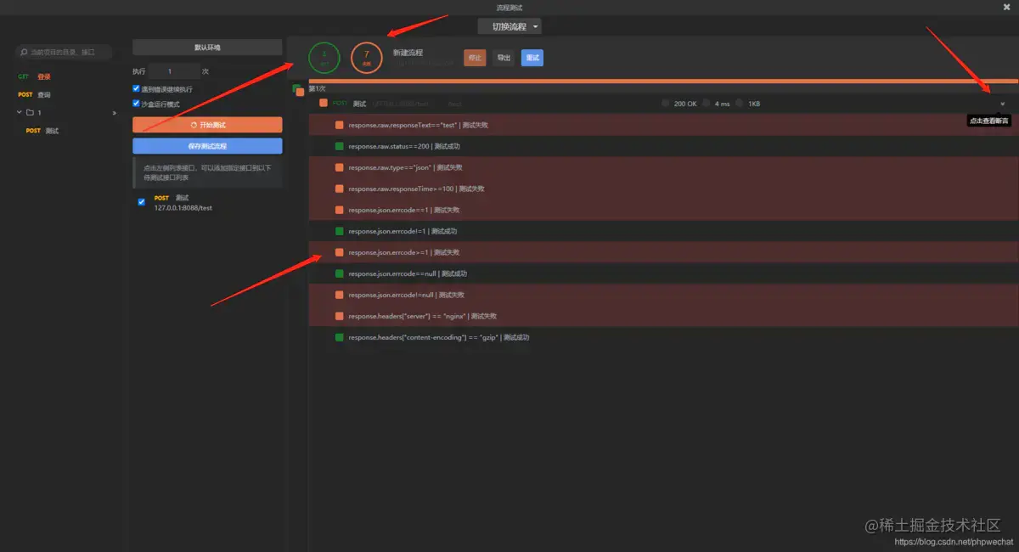Click the orange failed-count circle showing 7
This screenshot has height=552, width=1019.
[367, 58]
